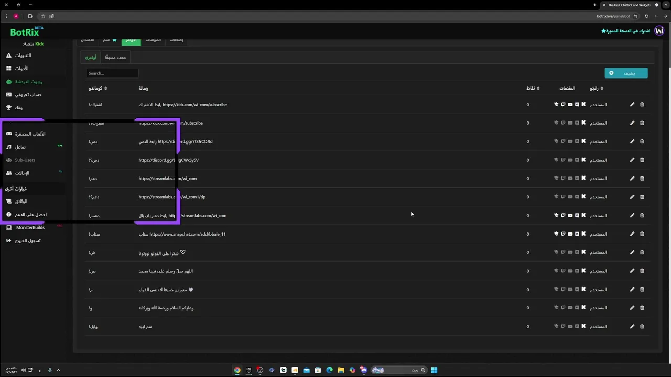
Task: Sort the table by the نقاط column
Action: (533, 88)
